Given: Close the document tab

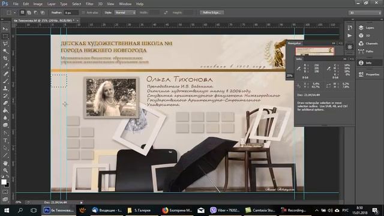Looking at the screenshot, I should pos(77,20).
